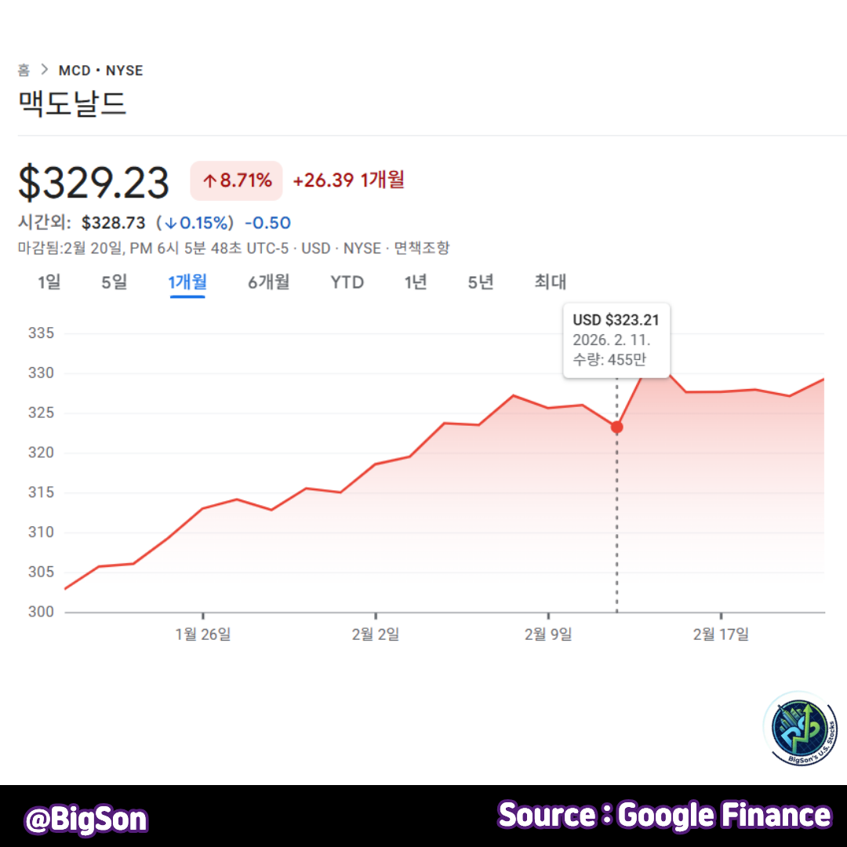Click the USD $323.21 tooltip box

click(616, 340)
